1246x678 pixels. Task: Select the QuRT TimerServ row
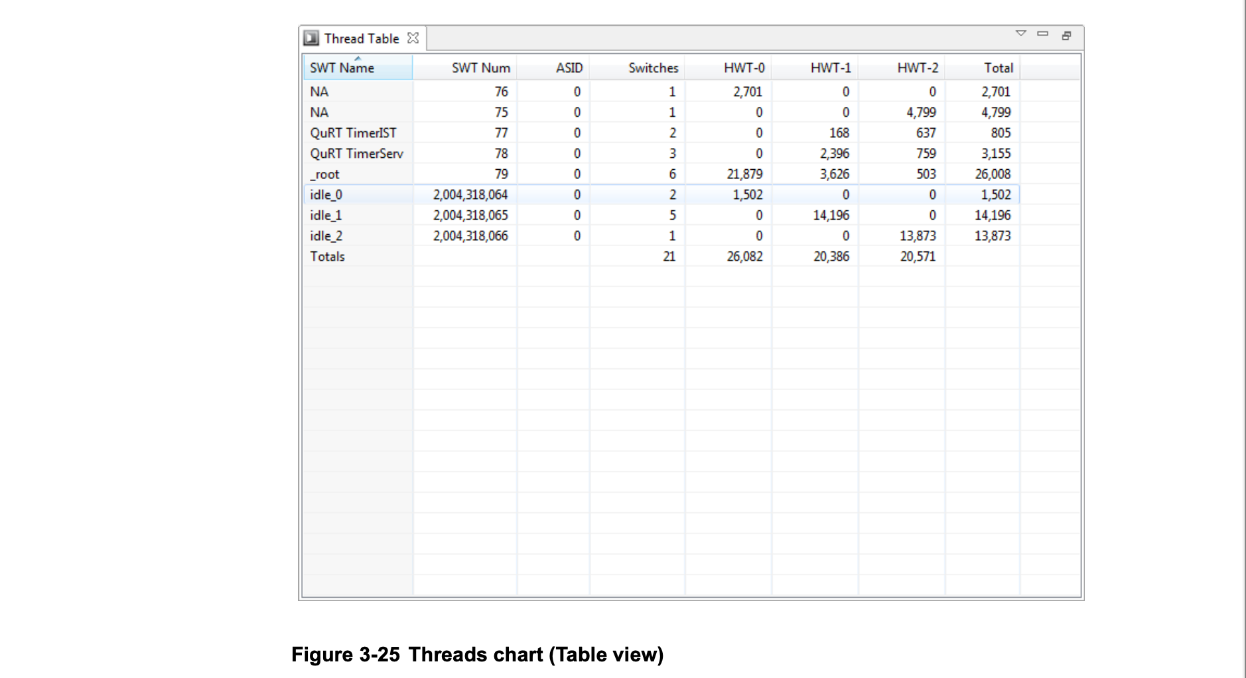[661, 153]
